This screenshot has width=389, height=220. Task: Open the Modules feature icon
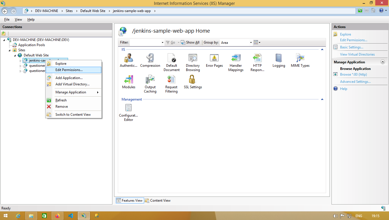[128, 82]
